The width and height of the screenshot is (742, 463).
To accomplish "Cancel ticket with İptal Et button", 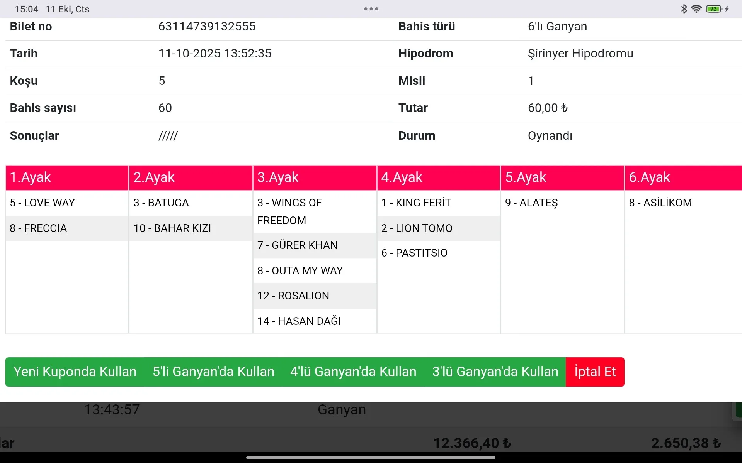I will coord(595,372).
